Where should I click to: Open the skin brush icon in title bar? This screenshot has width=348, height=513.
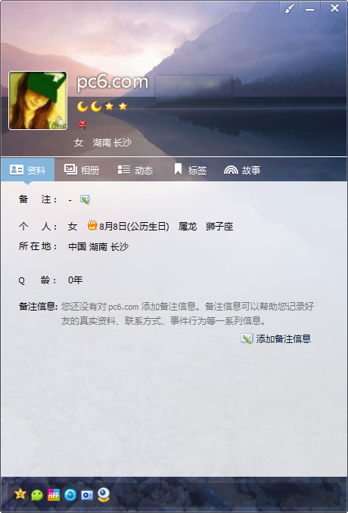click(290, 8)
